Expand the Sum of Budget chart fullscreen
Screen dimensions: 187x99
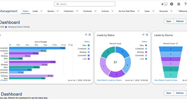pos(90,35)
